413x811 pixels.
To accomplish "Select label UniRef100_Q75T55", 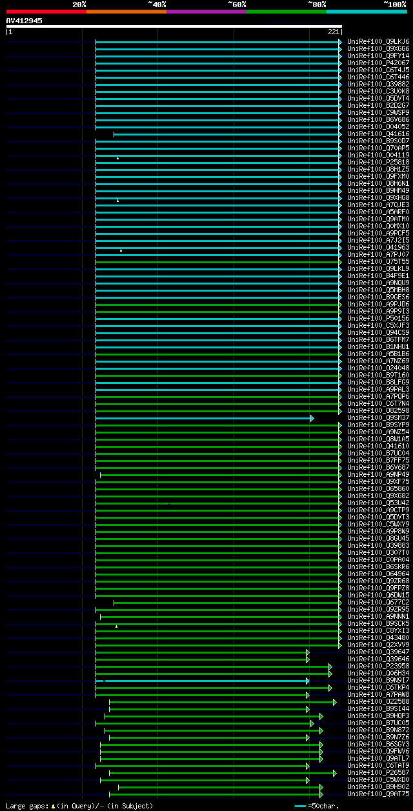I will [x=378, y=261].
